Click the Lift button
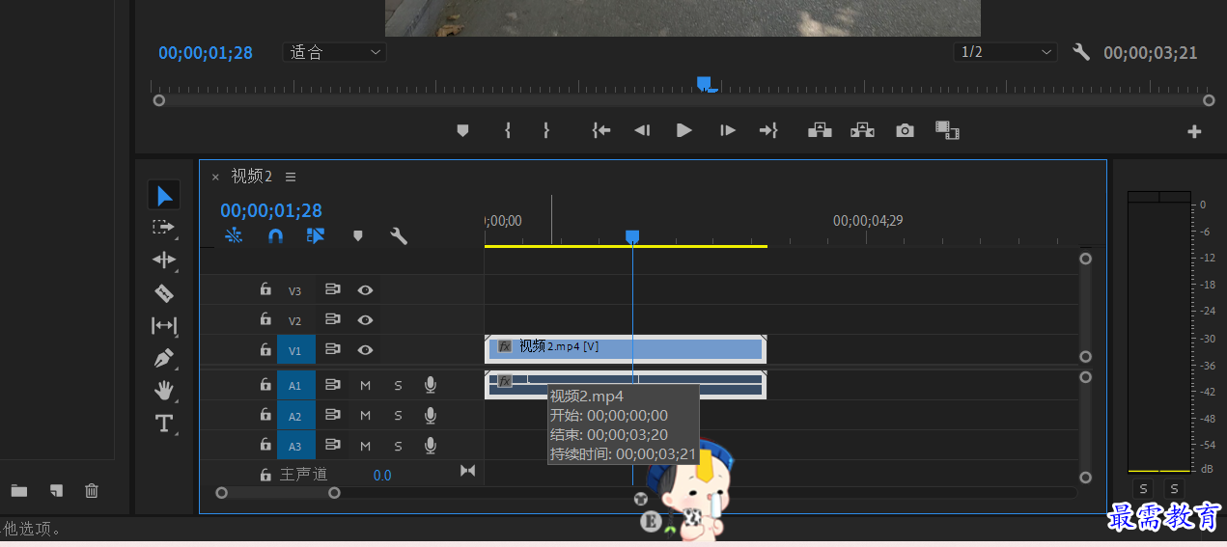1227x547 pixels. coord(820,130)
